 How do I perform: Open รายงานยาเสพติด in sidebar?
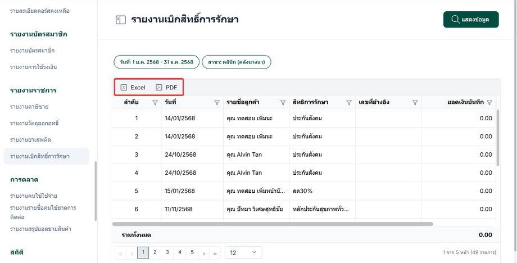point(30,140)
